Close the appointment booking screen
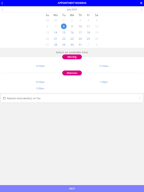Screen dimensions: 144x192 coord(141,3)
